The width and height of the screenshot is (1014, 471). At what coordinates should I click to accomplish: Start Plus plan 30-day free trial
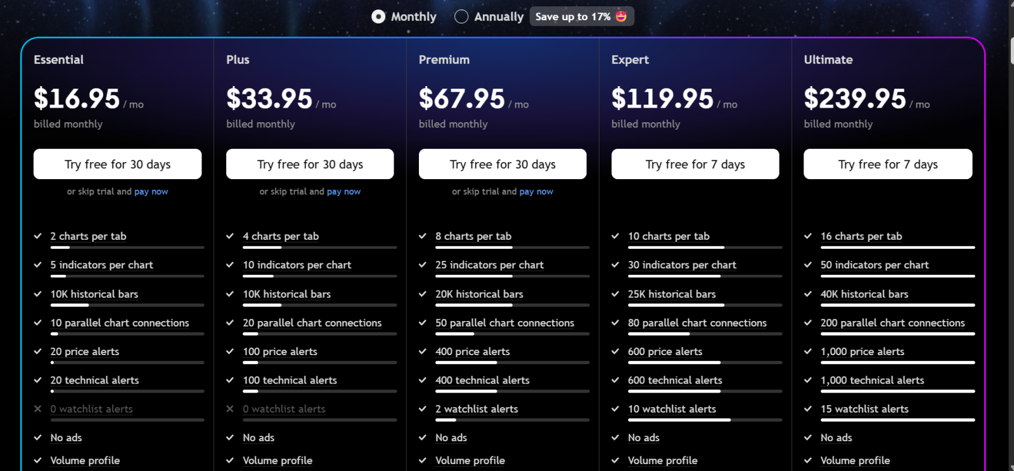[310, 164]
